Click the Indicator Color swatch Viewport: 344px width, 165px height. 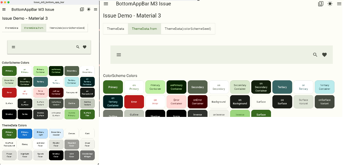coord(40,144)
